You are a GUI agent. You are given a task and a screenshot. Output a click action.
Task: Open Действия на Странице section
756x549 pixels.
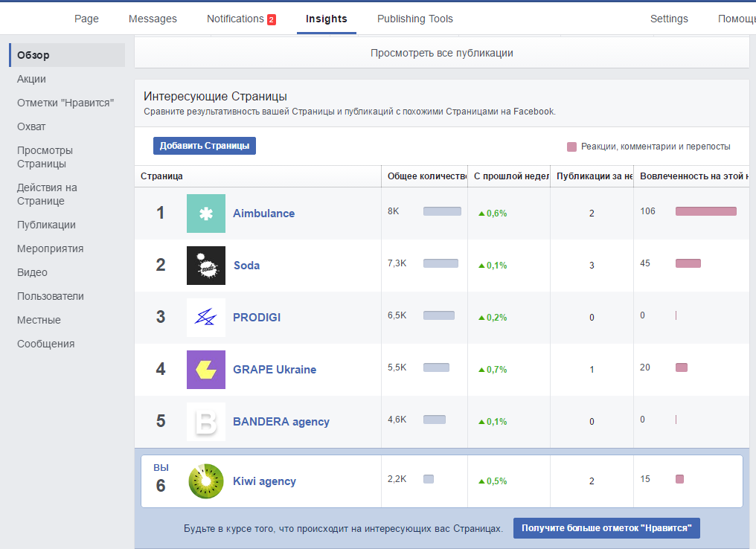pos(47,194)
